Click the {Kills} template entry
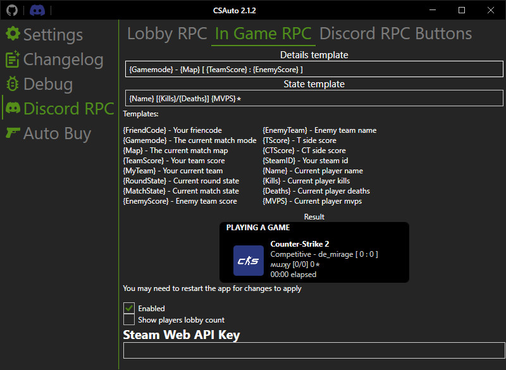The height and width of the screenshot is (370, 506). [x=306, y=181]
